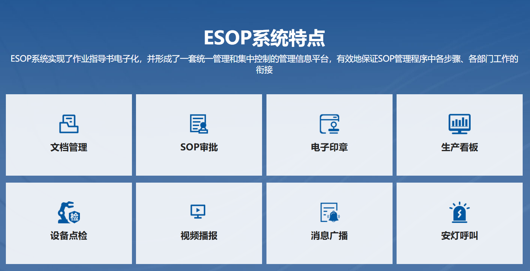Screen dimensions: 530x271
Task: Click the ESOP系统特点 heading
Action: (x=264, y=37)
